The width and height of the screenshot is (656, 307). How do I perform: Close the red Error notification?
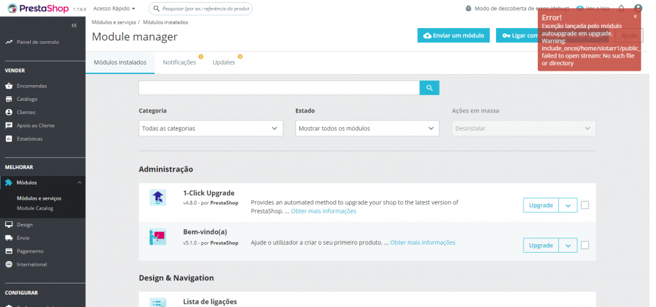click(x=635, y=17)
